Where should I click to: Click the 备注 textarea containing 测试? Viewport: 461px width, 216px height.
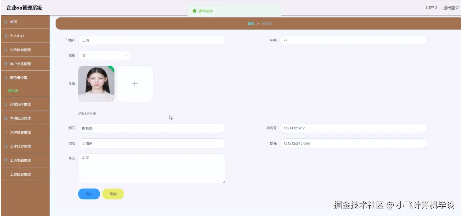(x=152, y=168)
